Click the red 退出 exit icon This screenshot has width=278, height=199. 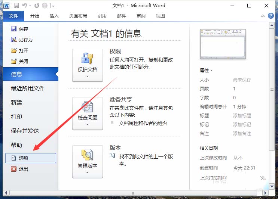(x=13, y=169)
